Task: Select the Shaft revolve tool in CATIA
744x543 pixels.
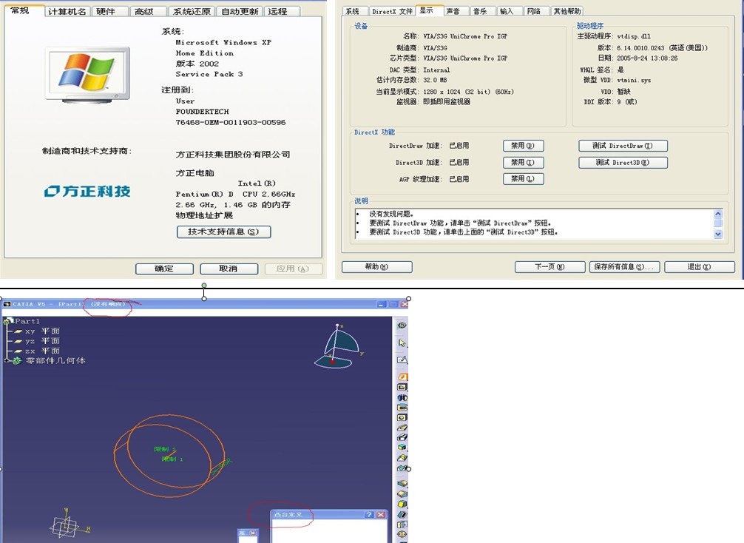Action: [x=402, y=397]
